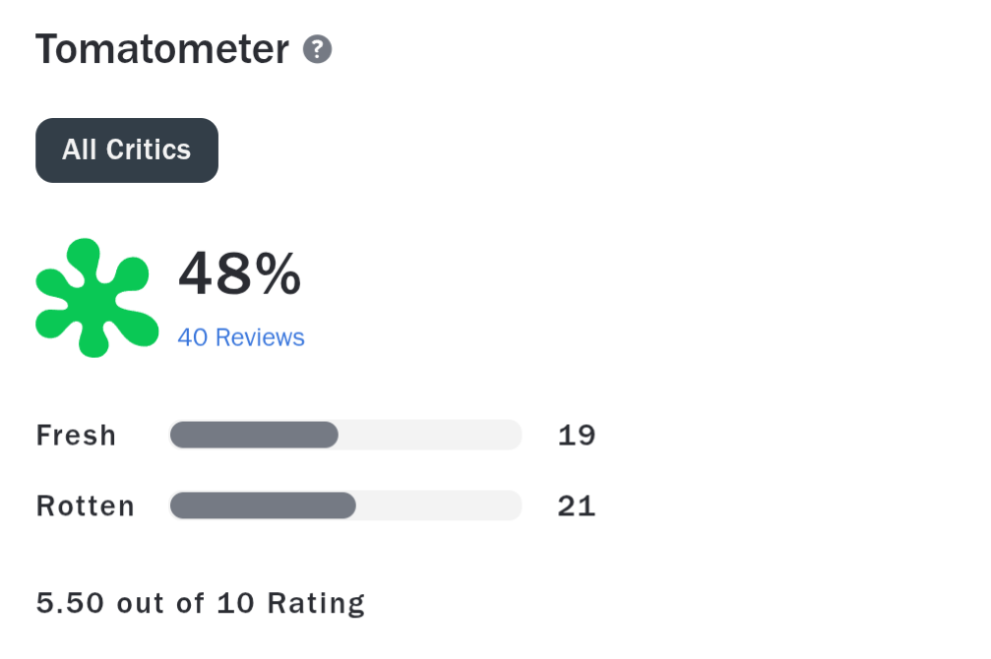Click the filled portion of Rotten bar
The image size is (991, 659).
(x=263, y=506)
